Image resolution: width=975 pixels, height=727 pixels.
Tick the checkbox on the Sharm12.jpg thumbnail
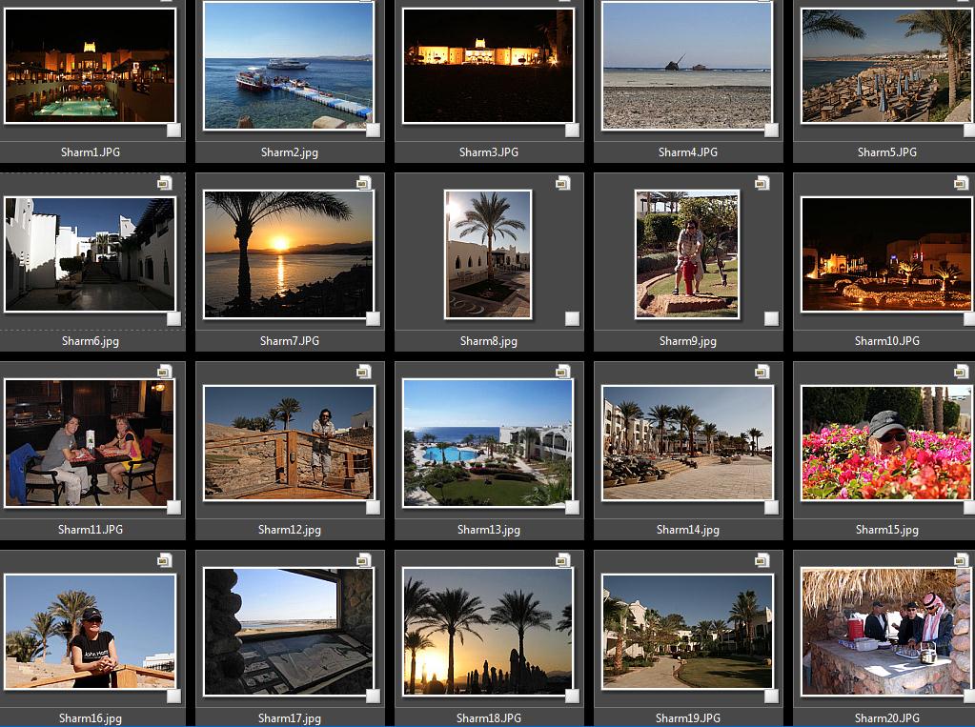tap(373, 508)
